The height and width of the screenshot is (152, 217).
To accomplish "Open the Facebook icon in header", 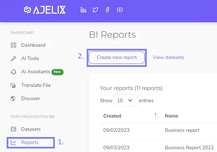I will pos(107,10).
